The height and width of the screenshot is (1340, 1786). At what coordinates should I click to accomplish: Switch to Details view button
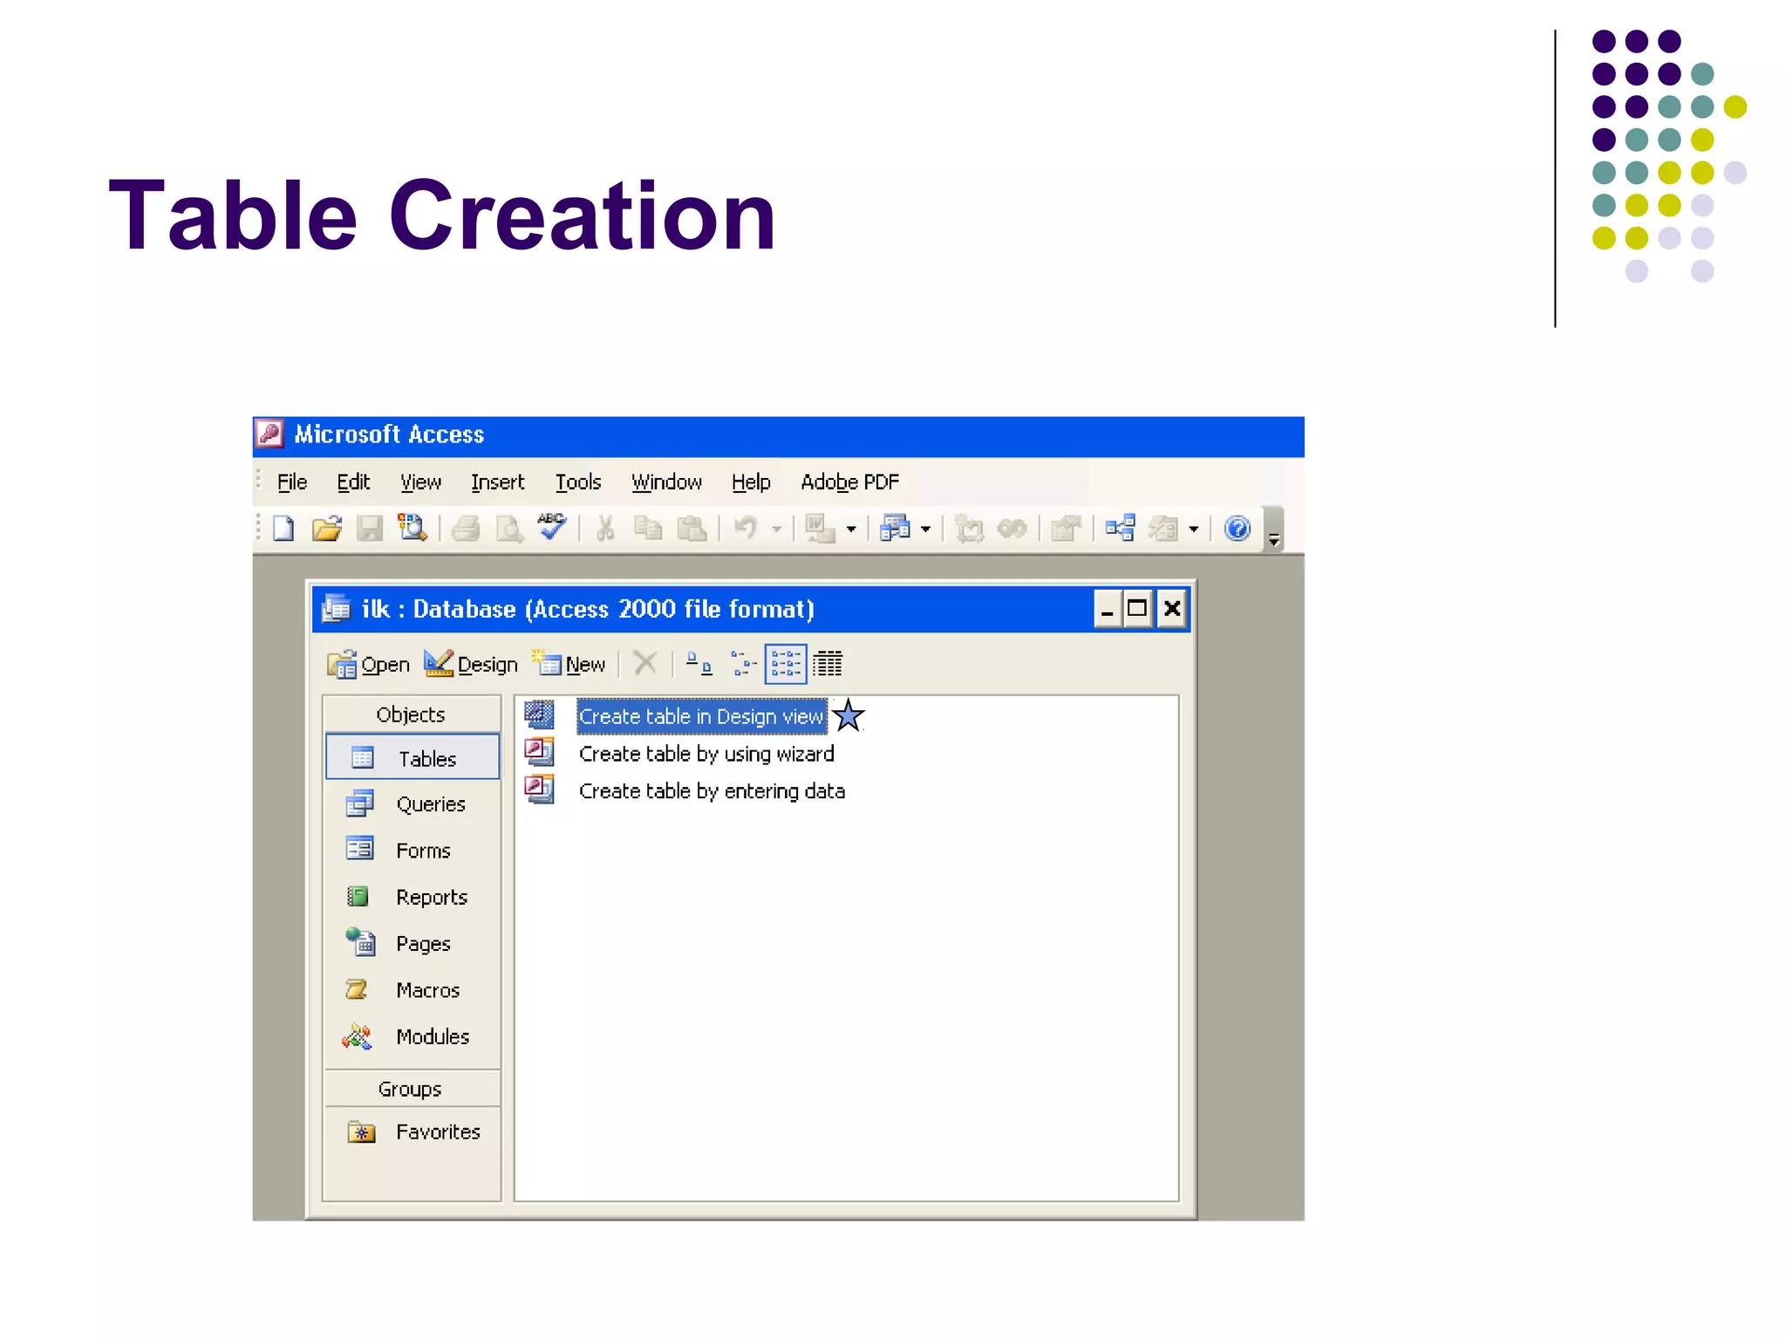tap(828, 665)
